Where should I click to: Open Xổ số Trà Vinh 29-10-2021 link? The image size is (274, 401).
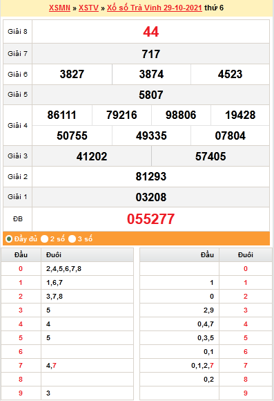coord(154,8)
